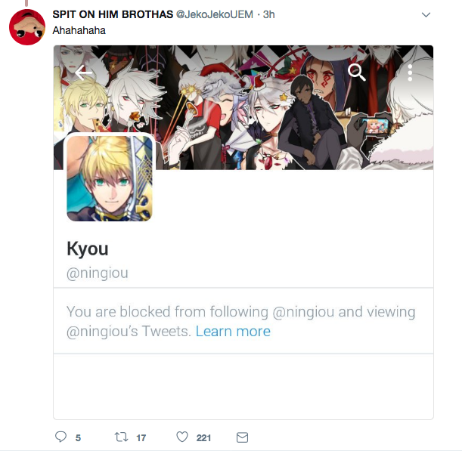This screenshot has width=462, height=451.
Task: Expand the tweet options chevron
Action: [x=426, y=14]
